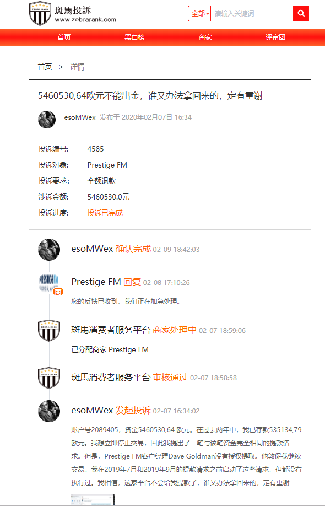Click the Prestige FM merchant logo
Screen dimensions: 325x506
coord(49,283)
